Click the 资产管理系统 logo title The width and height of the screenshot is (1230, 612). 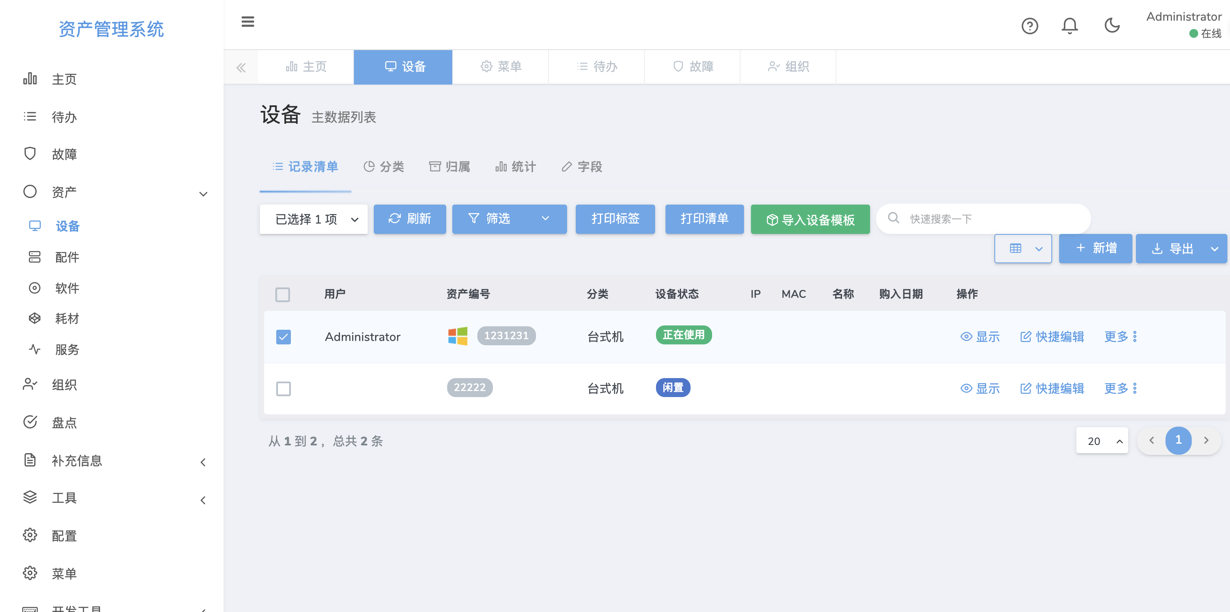[x=111, y=29]
